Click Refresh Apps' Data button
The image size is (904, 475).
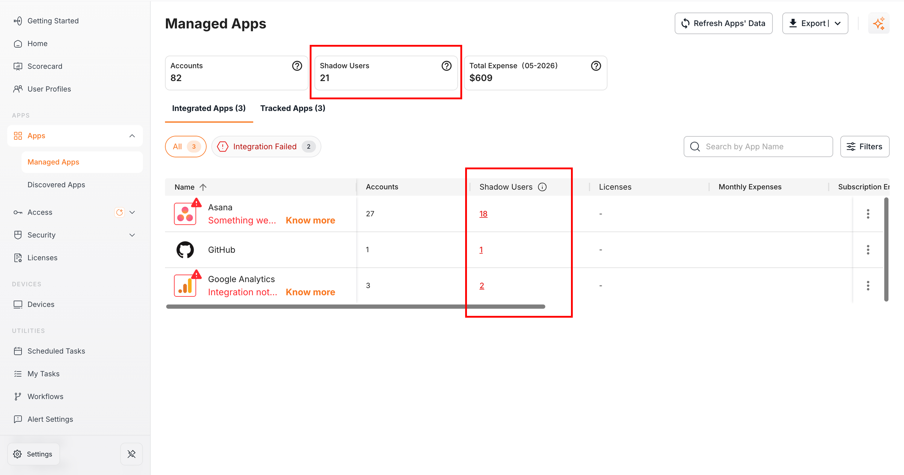723,24
